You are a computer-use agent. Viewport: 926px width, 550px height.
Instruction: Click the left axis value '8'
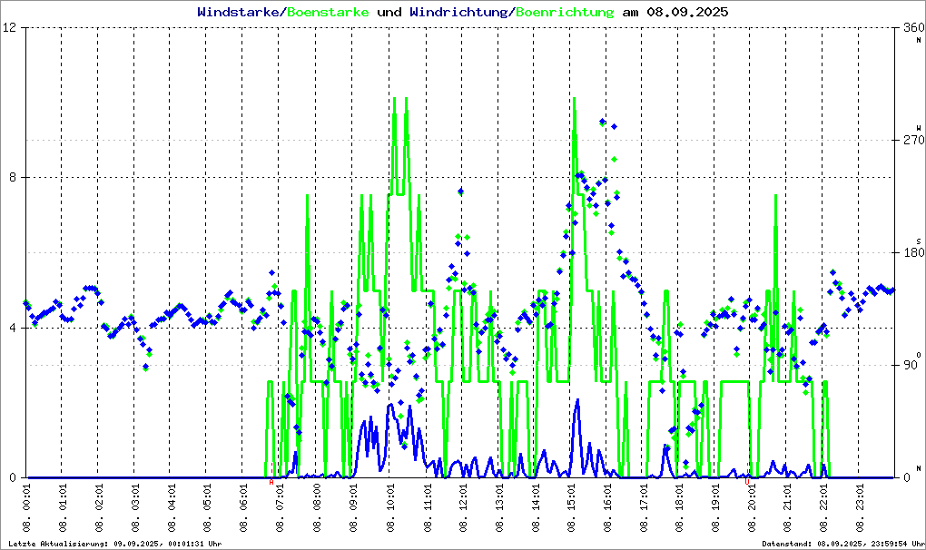15,178
